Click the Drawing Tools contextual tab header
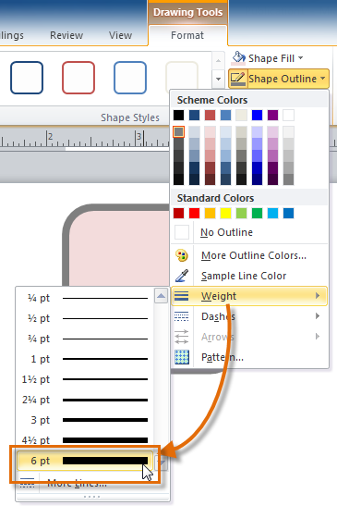The image size is (337, 518). (188, 13)
